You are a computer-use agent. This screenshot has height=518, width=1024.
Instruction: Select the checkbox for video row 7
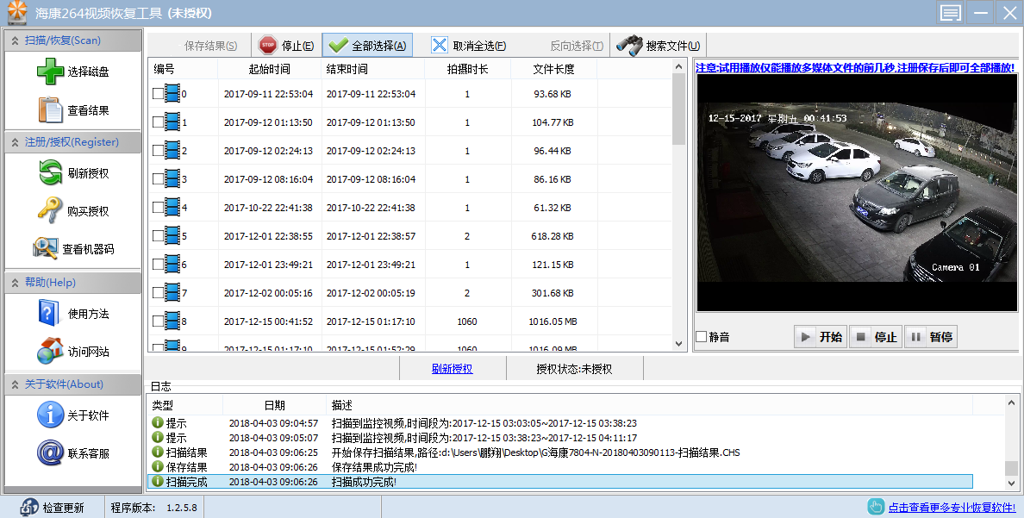click(158, 292)
